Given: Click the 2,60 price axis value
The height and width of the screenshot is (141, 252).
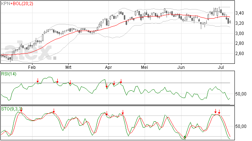Looking at the screenshot, I should point(240,54).
